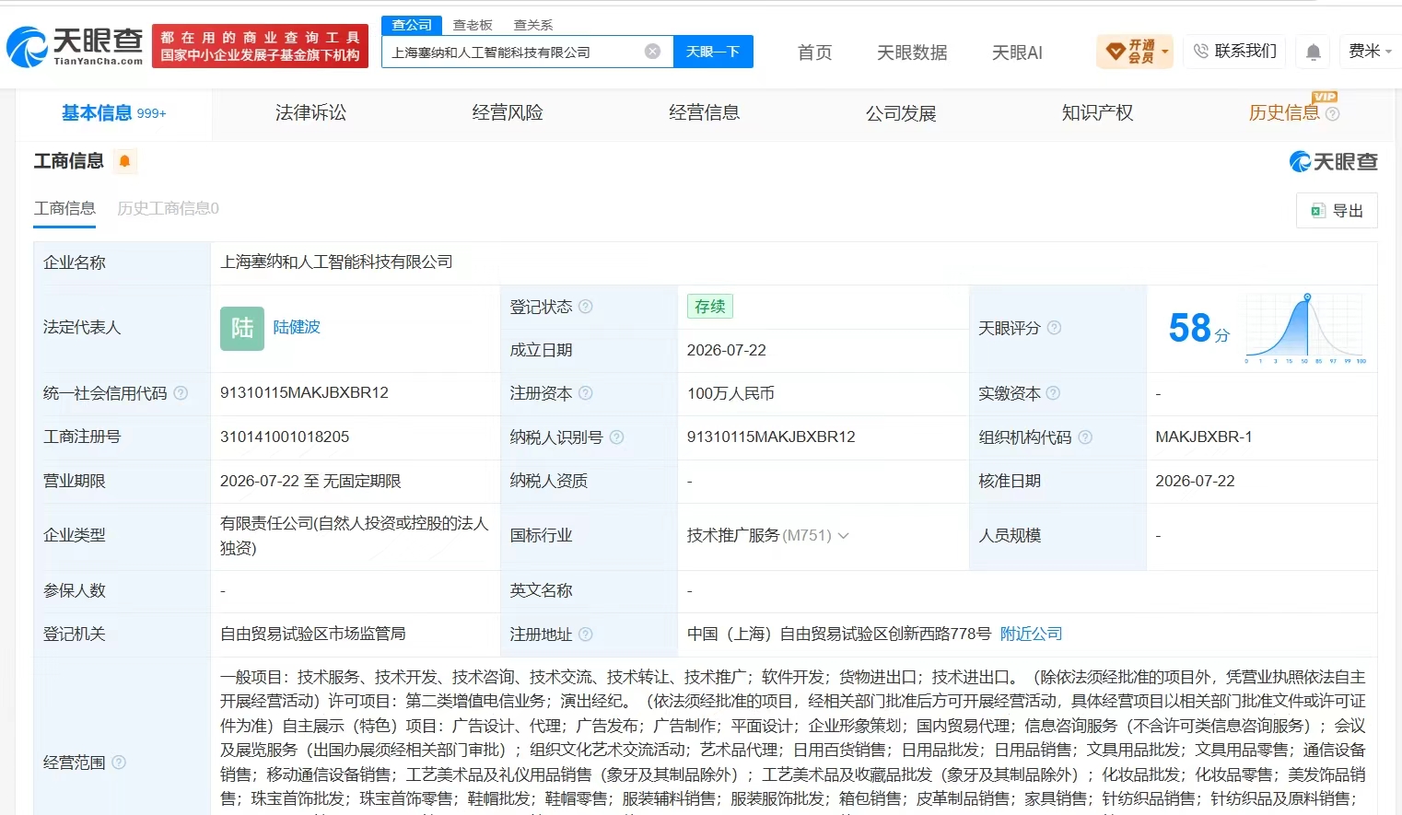This screenshot has width=1402, height=815.
Task: Click the 天眼一下 search button
Action: (713, 52)
